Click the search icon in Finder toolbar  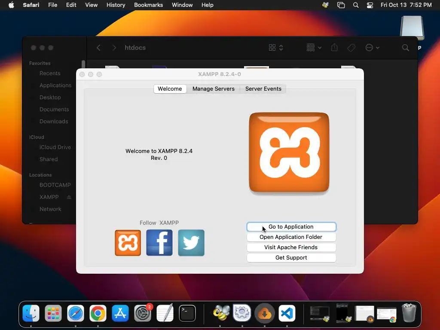click(x=406, y=48)
